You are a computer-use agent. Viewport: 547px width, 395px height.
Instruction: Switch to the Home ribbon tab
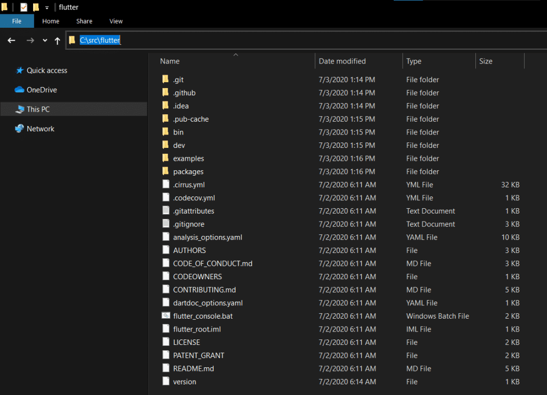click(51, 21)
